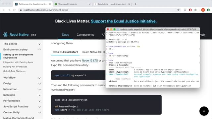The image size is (212, 119).
Task: Click the React Native atom logo
Action: 6,35
